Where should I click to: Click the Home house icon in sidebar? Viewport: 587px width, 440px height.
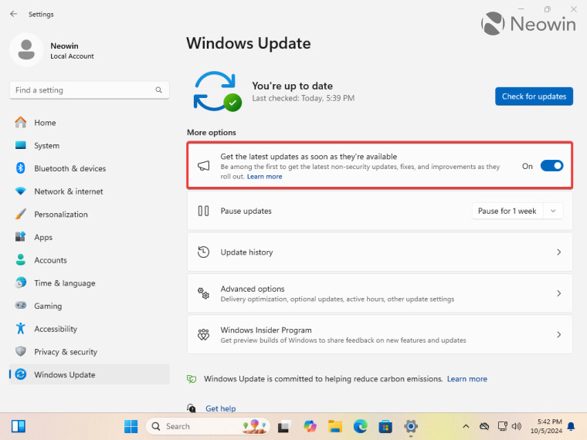(21, 122)
